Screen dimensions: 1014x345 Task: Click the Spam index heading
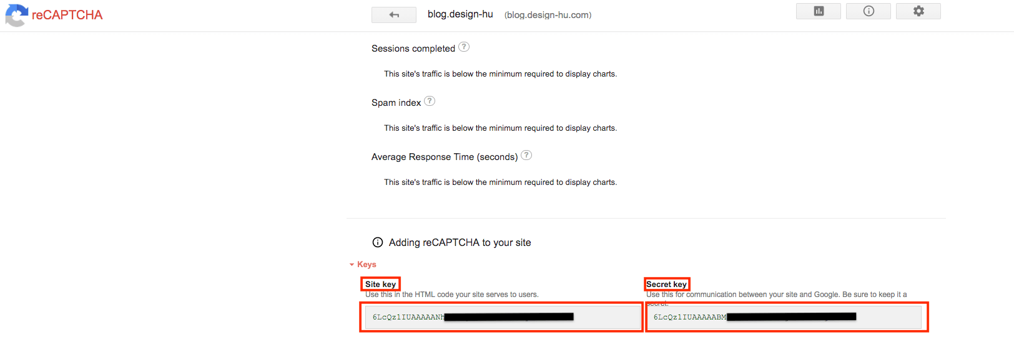tap(396, 103)
